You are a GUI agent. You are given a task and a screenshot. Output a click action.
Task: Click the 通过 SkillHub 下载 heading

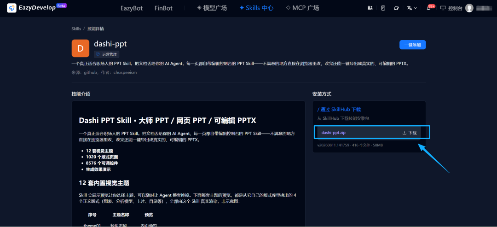(339, 110)
